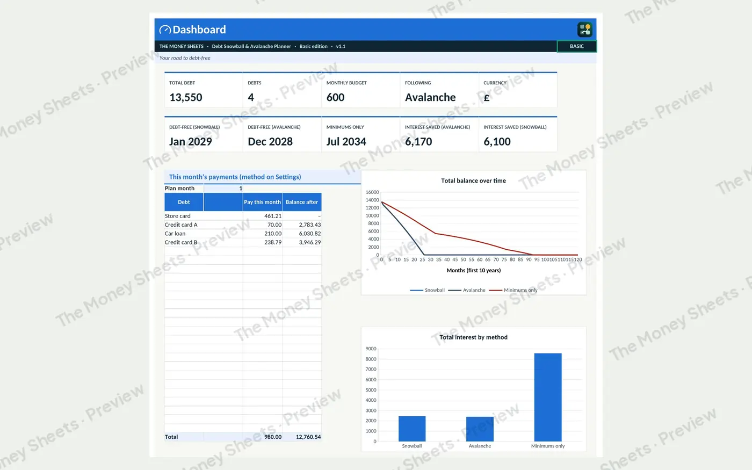Select the Debt-free Snowball date Jan 2029
The width and height of the screenshot is (752, 470).
pos(191,142)
